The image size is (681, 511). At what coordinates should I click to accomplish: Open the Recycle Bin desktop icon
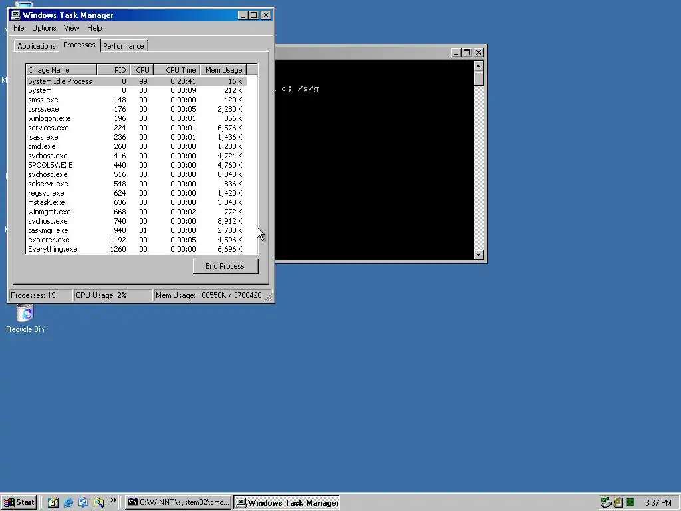(x=25, y=319)
